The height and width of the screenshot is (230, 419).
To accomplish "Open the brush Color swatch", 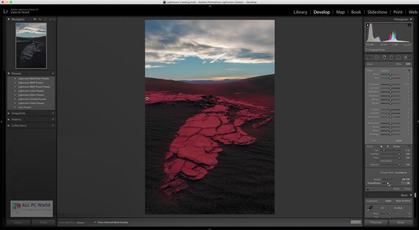I will pos(398,141).
